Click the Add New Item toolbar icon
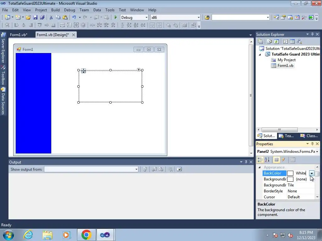322x241 pixels. tap(18, 18)
